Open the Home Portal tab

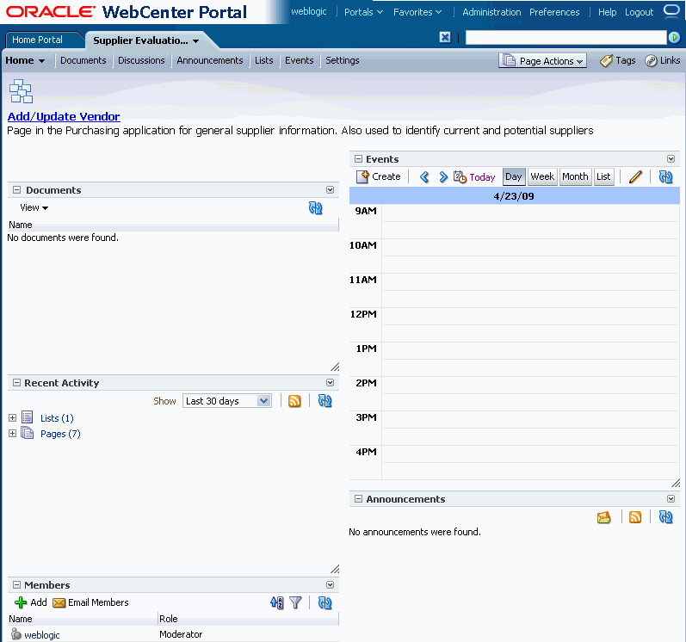pyautogui.click(x=37, y=40)
